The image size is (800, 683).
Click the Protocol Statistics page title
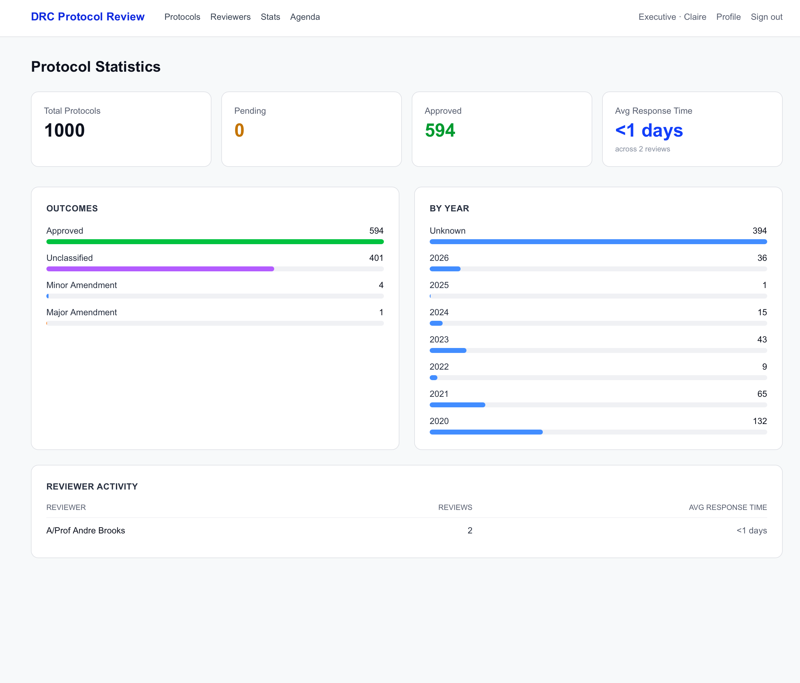96,66
